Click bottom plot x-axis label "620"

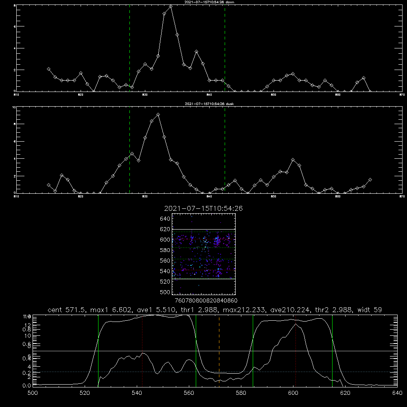(345, 393)
